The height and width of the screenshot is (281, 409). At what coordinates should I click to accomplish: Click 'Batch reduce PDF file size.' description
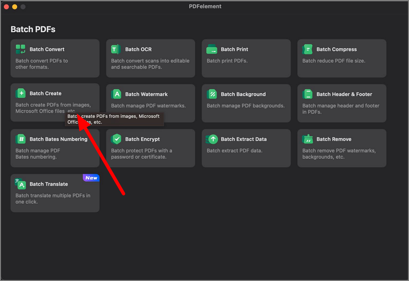pyautogui.click(x=334, y=61)
